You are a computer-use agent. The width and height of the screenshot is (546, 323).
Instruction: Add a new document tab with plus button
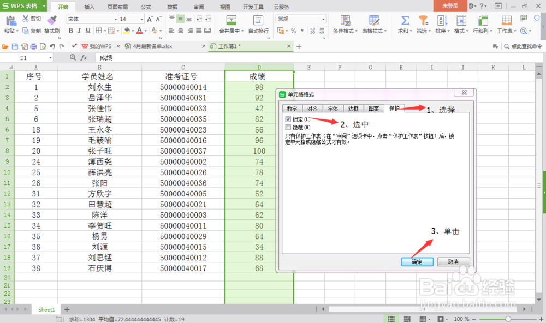(299, 46)
